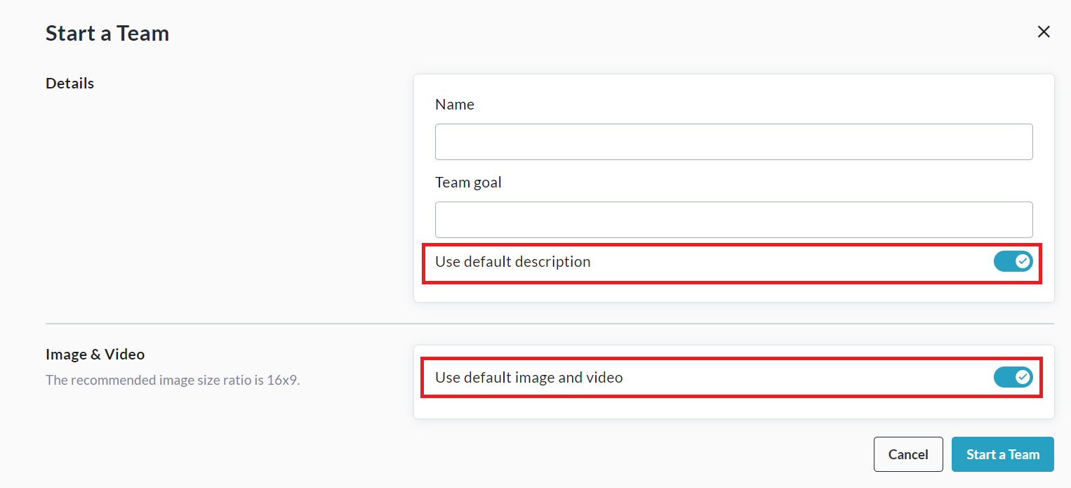Click the checkmark knob on description toggle
The image size is (1071, 488).
pyautogui.click(x=1023, y=261)
